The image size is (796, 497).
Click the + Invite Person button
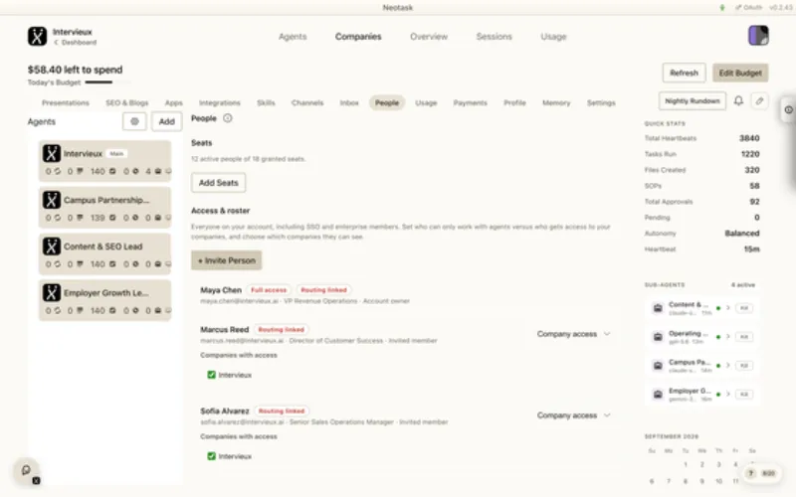click(x=227, y=260)
